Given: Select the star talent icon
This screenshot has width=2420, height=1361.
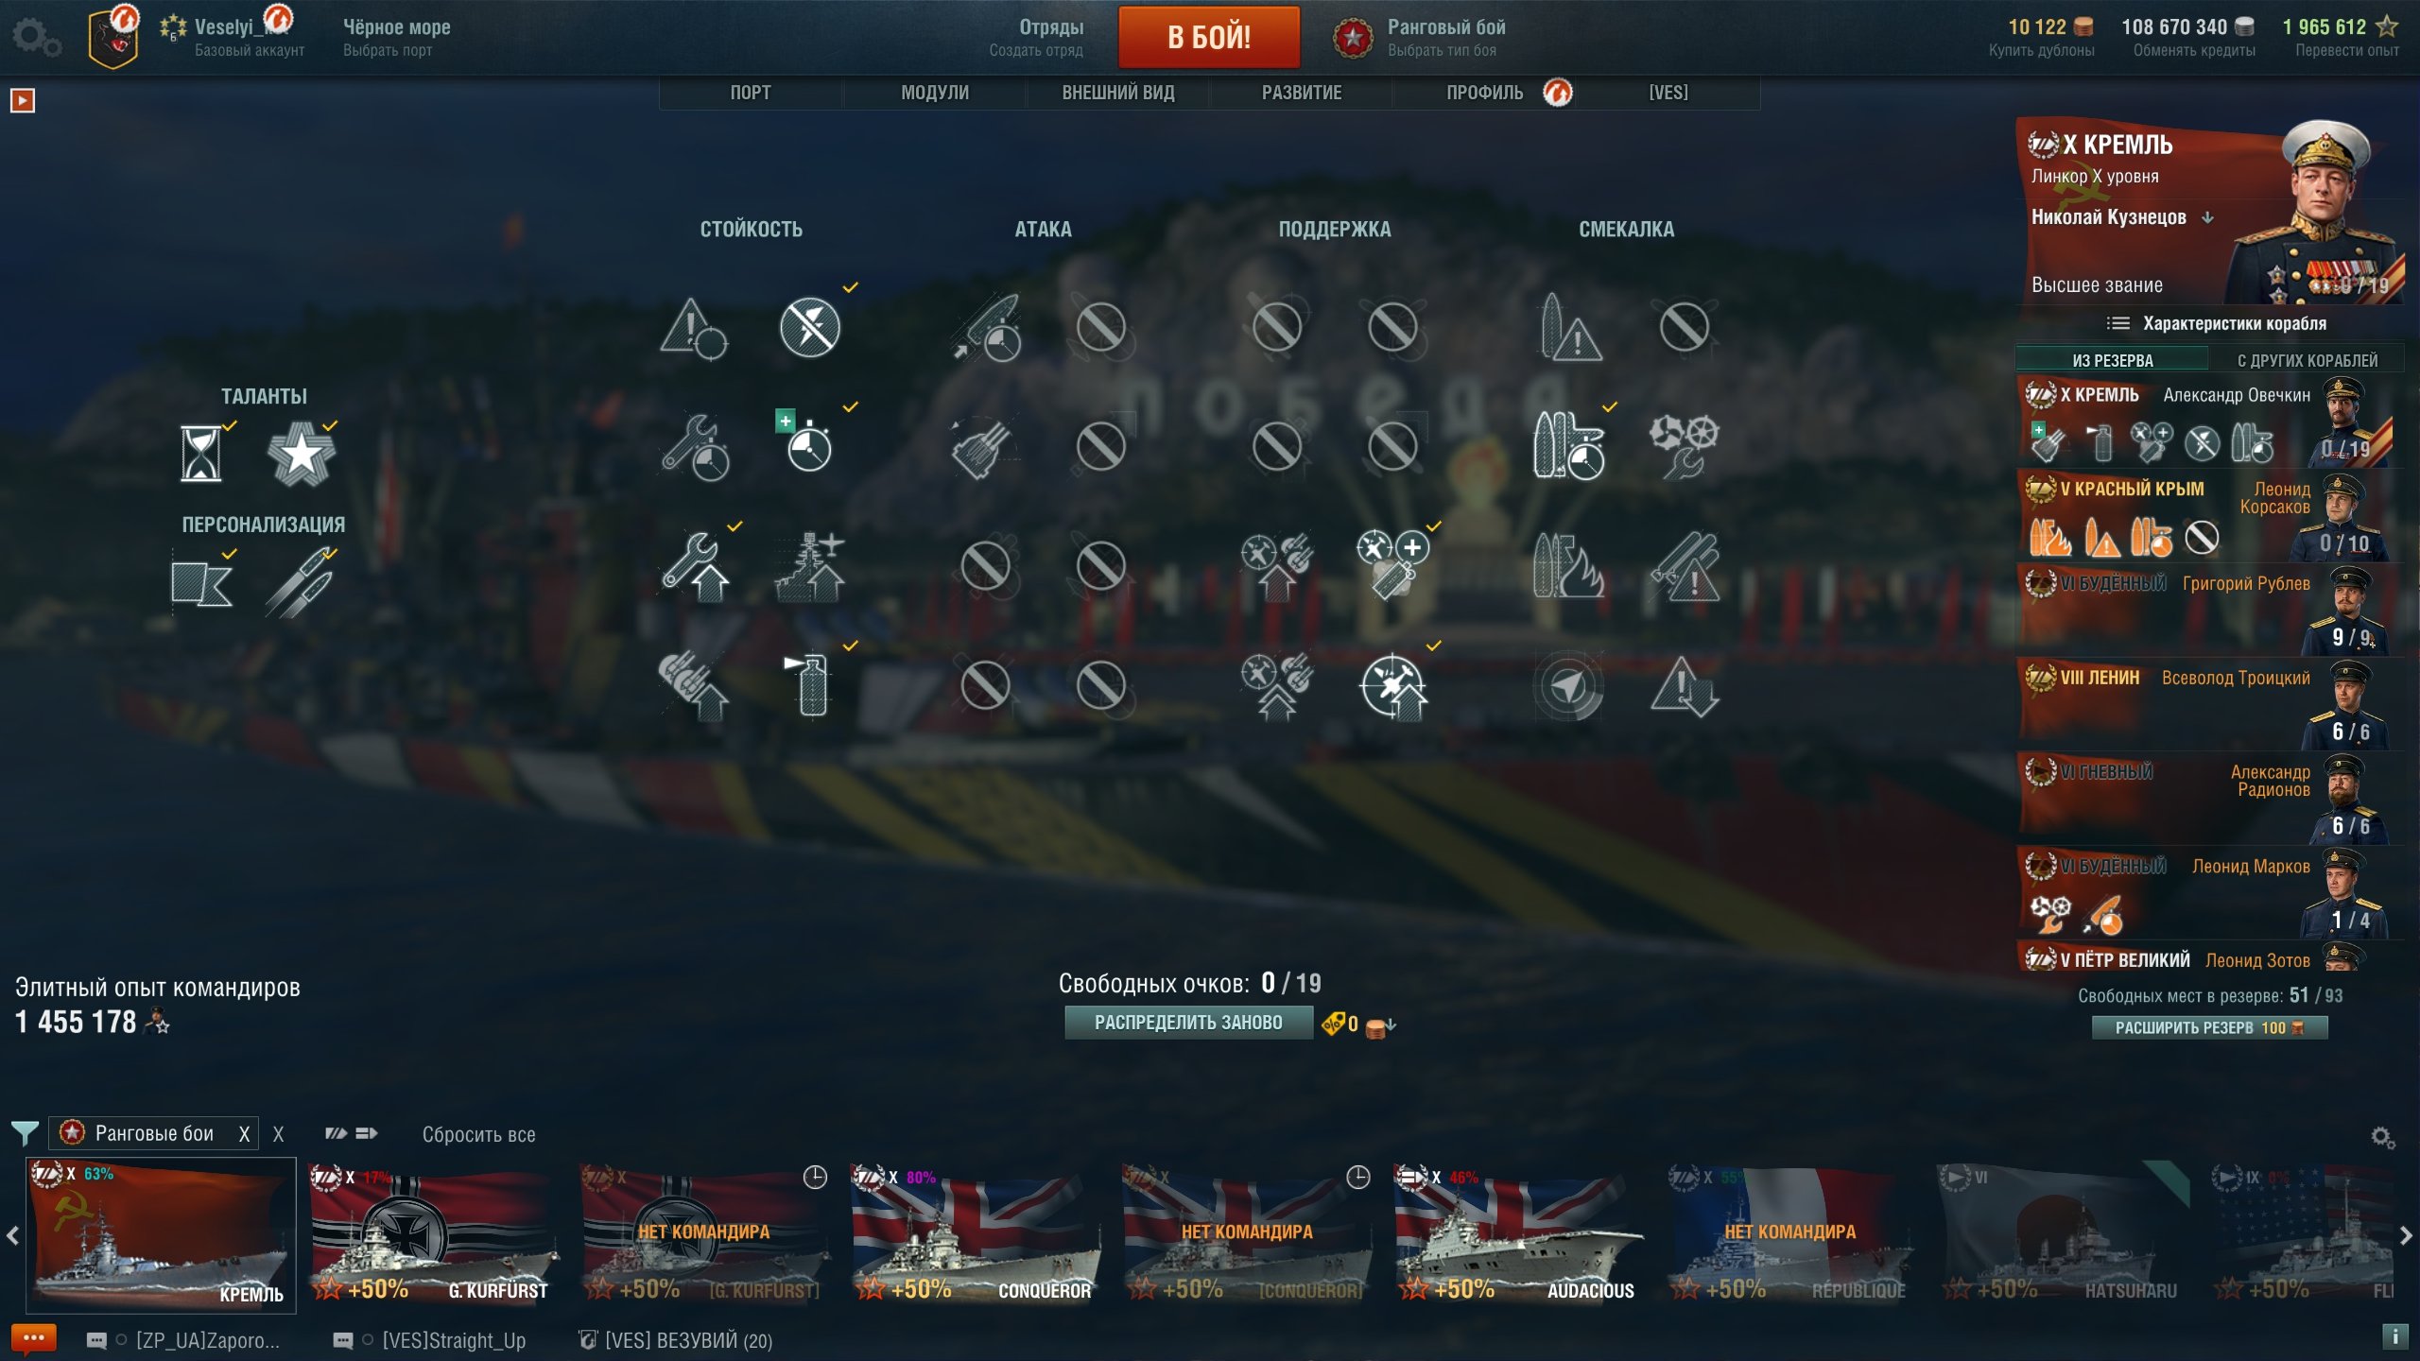Looking at the screenshot, I should [301, 454].
